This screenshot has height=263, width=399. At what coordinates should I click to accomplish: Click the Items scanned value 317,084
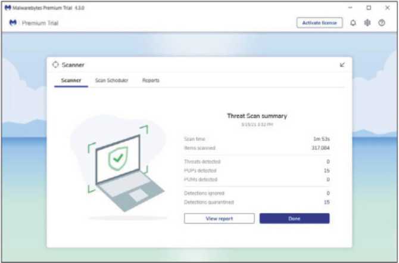pyautogui.click(x=320, y=148)
